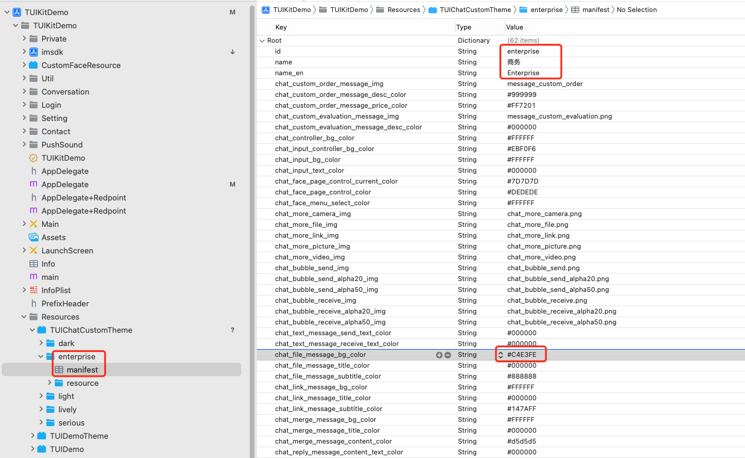Click the remove row minus button on chat_file_message_bg_color
The image size is (745, 458).
tap(448, 355)
